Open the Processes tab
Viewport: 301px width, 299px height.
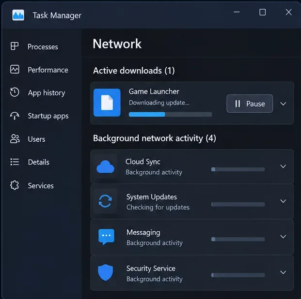point(42,46)
